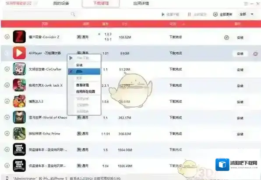Install Junk Jack X with its 安装 button
The width and height of the screenshot is (261, 180).
(240, 86)
